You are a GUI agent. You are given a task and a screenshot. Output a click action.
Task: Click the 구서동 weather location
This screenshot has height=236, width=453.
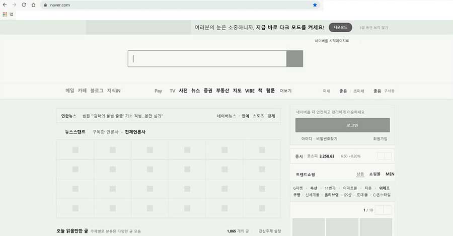tap(389, 91)
